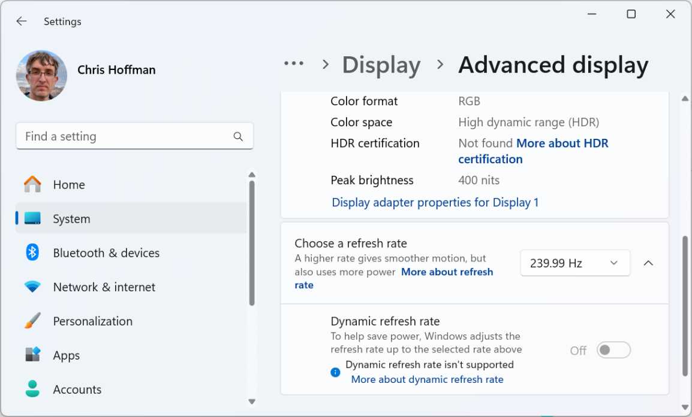Click the search magnifier icon
Viewport: 692px width, 417px height.
238,136
